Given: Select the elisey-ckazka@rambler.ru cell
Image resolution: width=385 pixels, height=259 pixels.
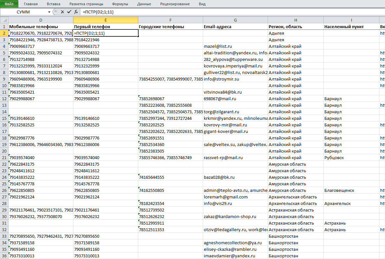Looking at the screenshot, I should click(x=235, y=249).
